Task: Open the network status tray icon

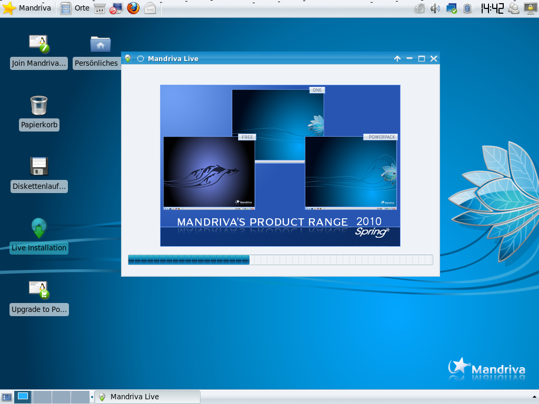Action: (x=451, y=8)
